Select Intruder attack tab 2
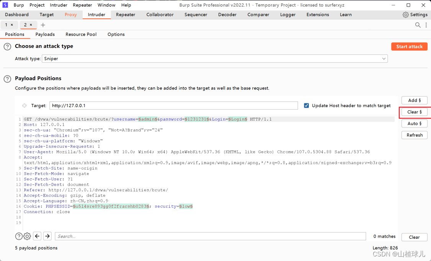This screenshot has width=431, height=261. click(25, 25)
